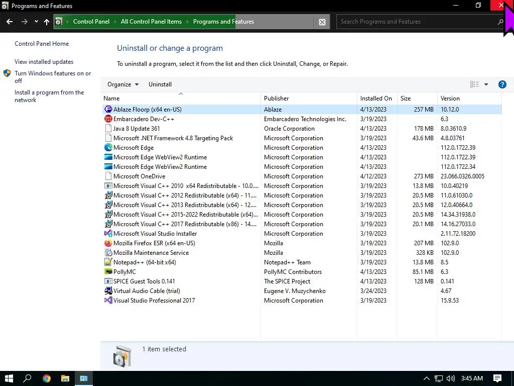Click the PollyMC program icon
The width and height of the screenshot is (514, 386).
coord(108,271)
